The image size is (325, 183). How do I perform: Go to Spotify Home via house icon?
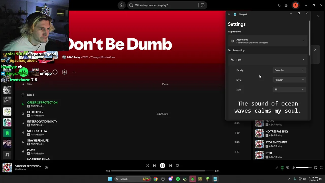[x=122, y=5]
